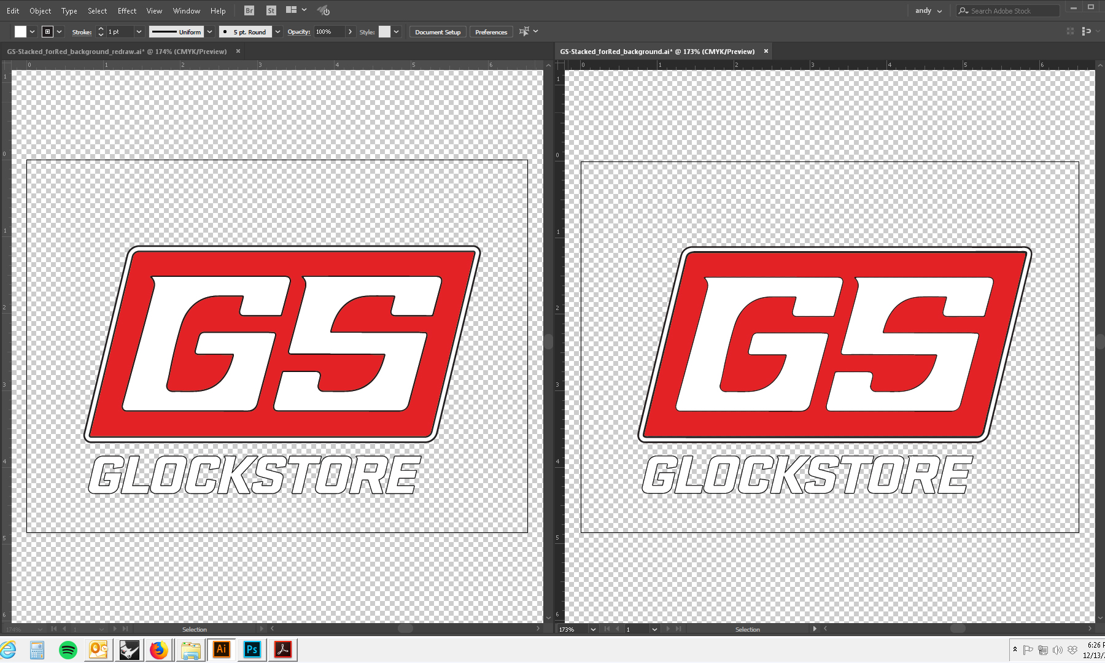
Task: Go to first artboard in left window
Action: click(x=54, y=629)
